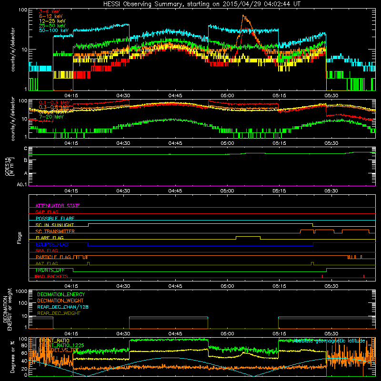Image resolution: width=381 pixels, height=381 pixels.
Task: Click the orange 6-12 keV flare peak
Action: 244,17
